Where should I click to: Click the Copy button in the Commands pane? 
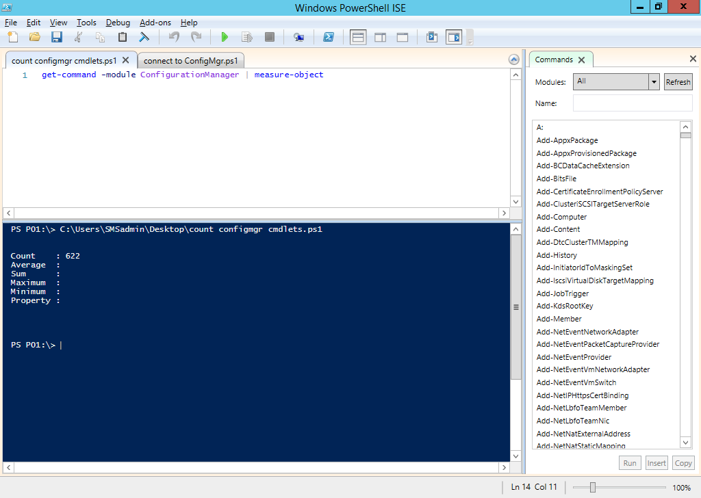[x=683, y=463]
